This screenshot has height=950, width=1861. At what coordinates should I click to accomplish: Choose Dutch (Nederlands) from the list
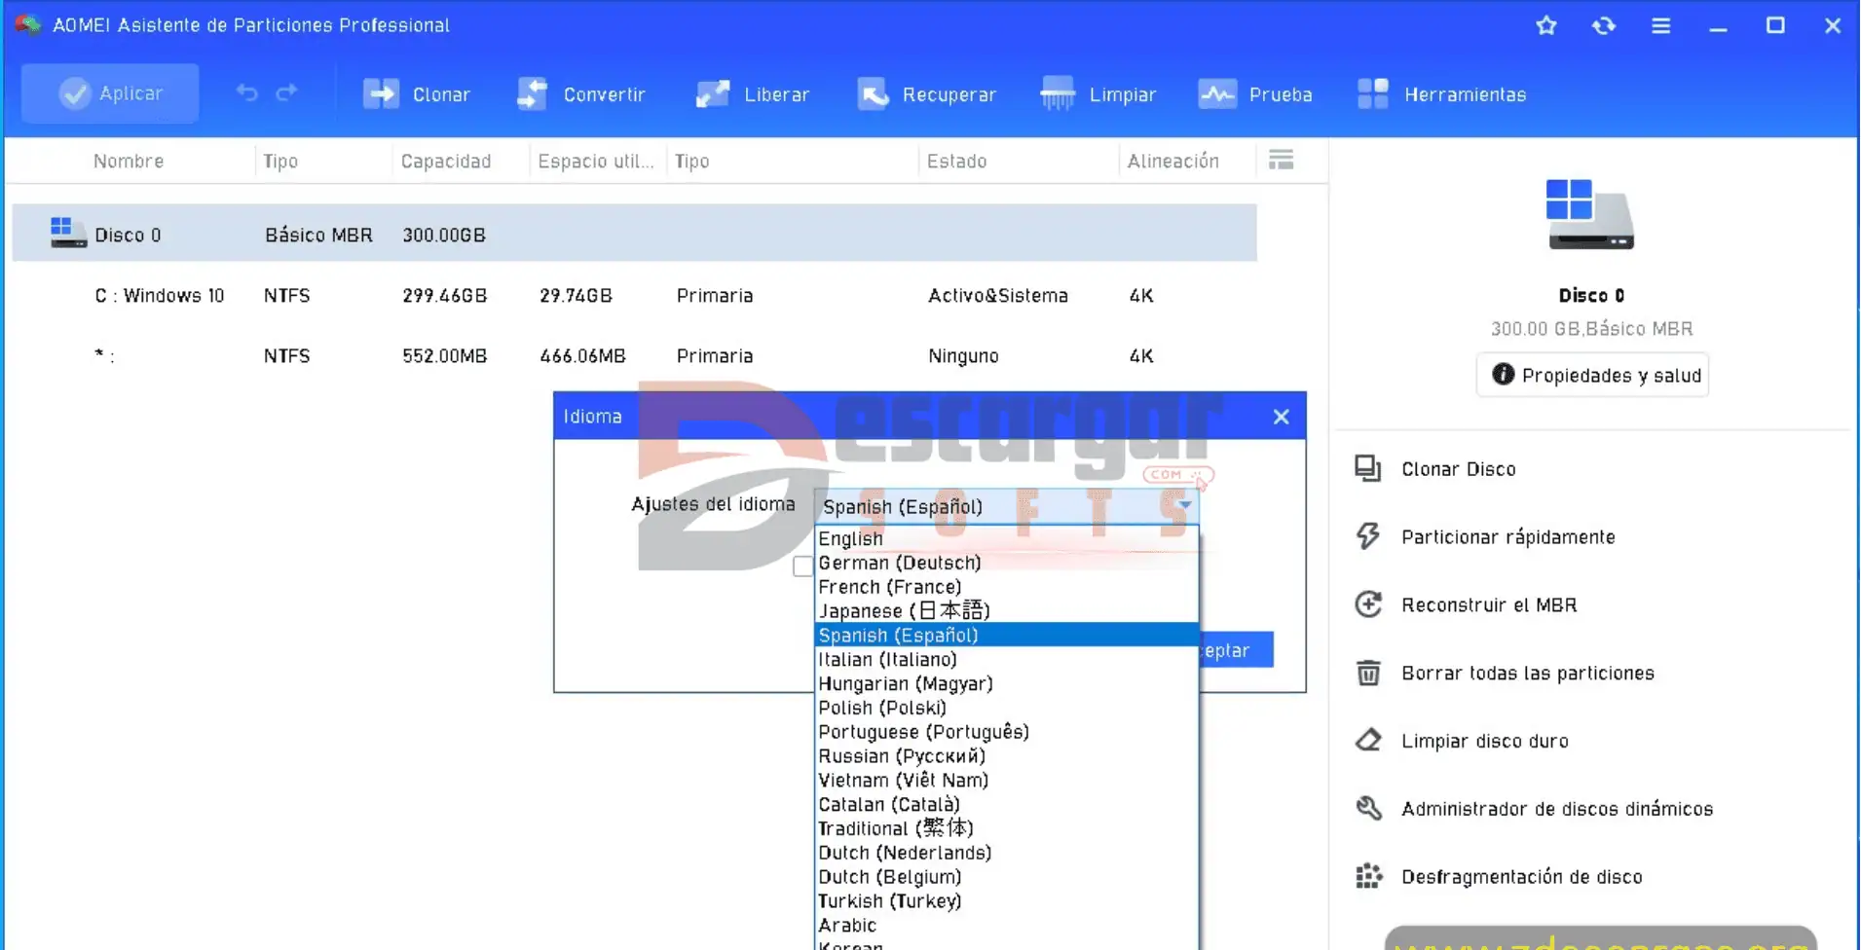click(1006, 853)
